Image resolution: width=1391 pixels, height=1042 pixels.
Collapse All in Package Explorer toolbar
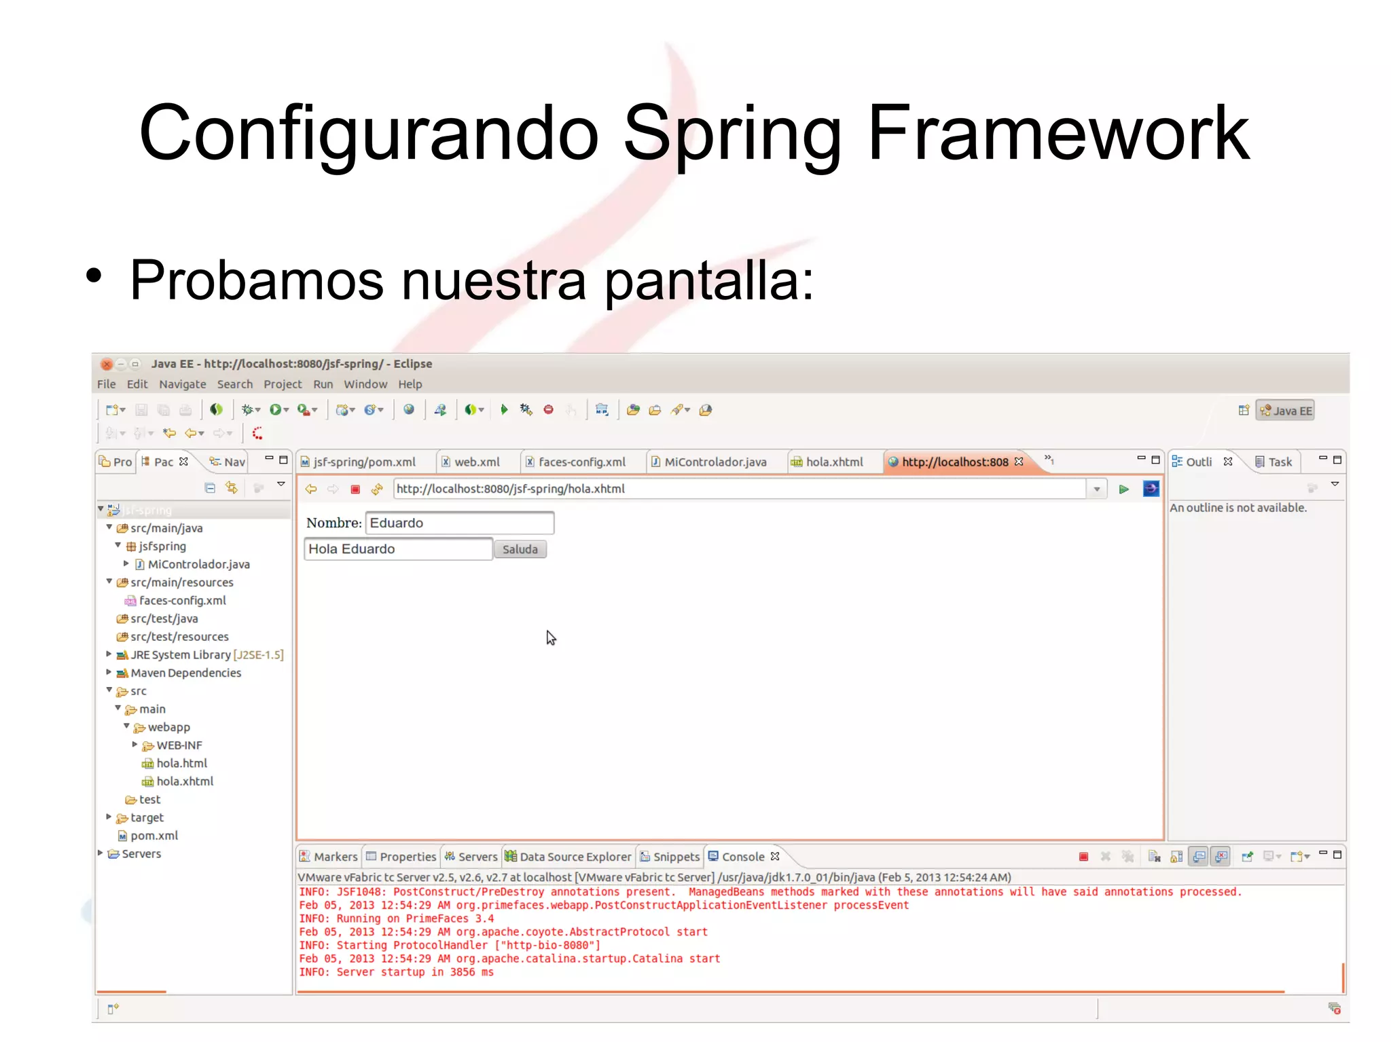coord(210,487)
